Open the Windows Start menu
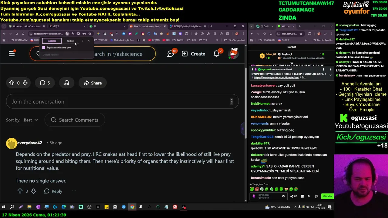The height and width of the screenshot is (218, 388). [x=4, y=207]
